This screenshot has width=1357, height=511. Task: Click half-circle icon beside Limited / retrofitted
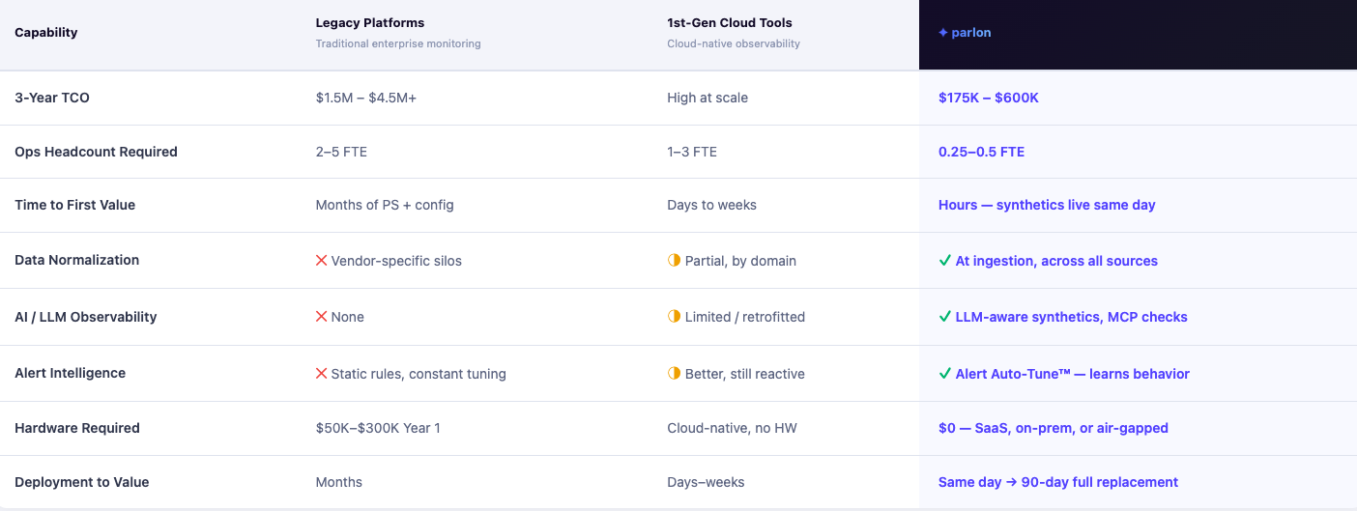coord(674,317)
